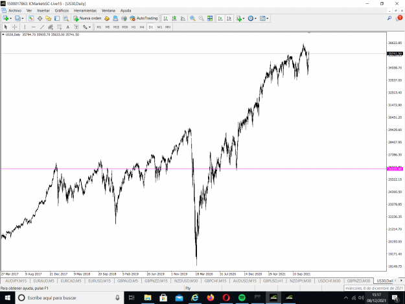Screen dimensions: 405x304
Task: Click the globe icon left of AutoTrading
Action: tap(124, 18)
